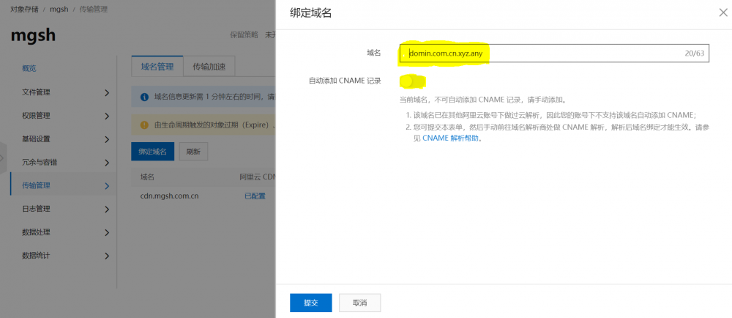Open 概览 in the sidebar
The image size is (732, 318).
pos(29,69)
